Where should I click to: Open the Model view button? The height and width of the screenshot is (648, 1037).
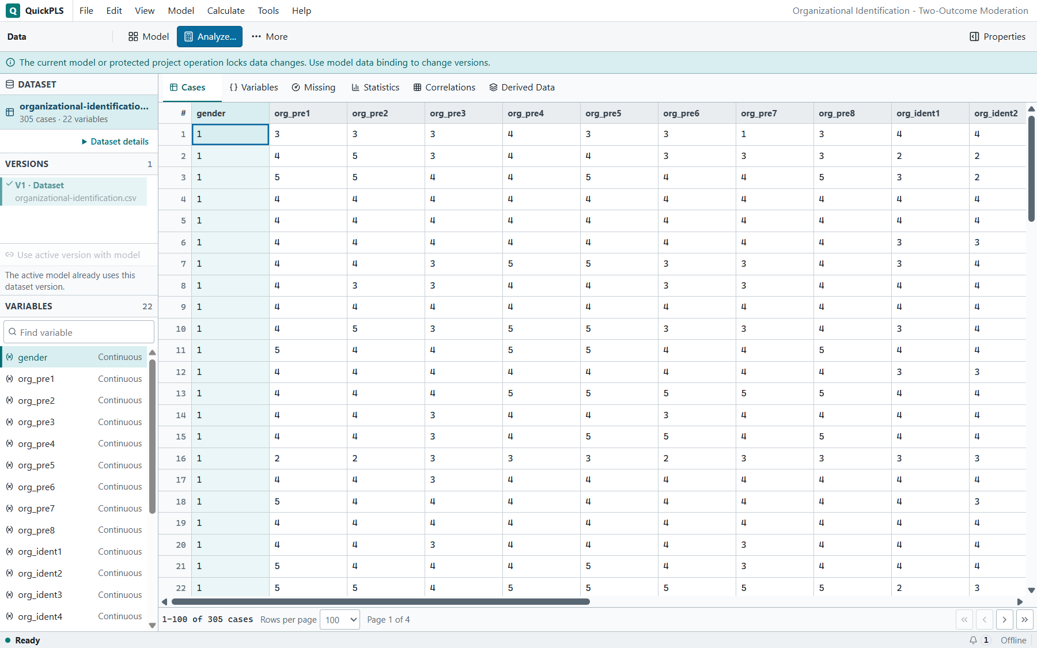click(x=149, y=36)
